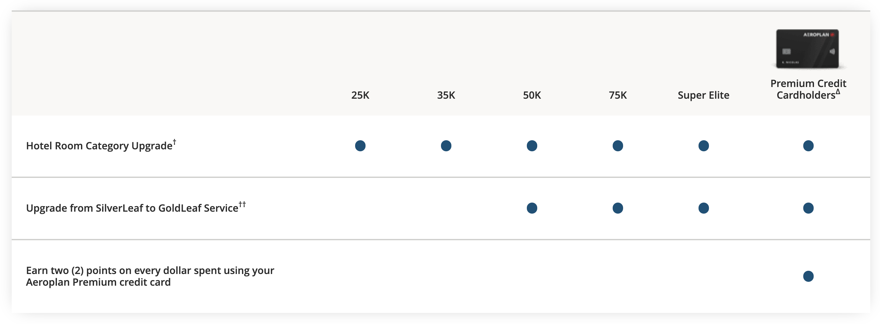The image size is (880, 324).
Task: Click the 50K dot for Hotel Room Upgrade
Action: pos(532,146)
